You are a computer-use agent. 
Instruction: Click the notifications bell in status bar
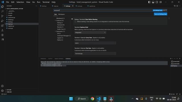180,94
